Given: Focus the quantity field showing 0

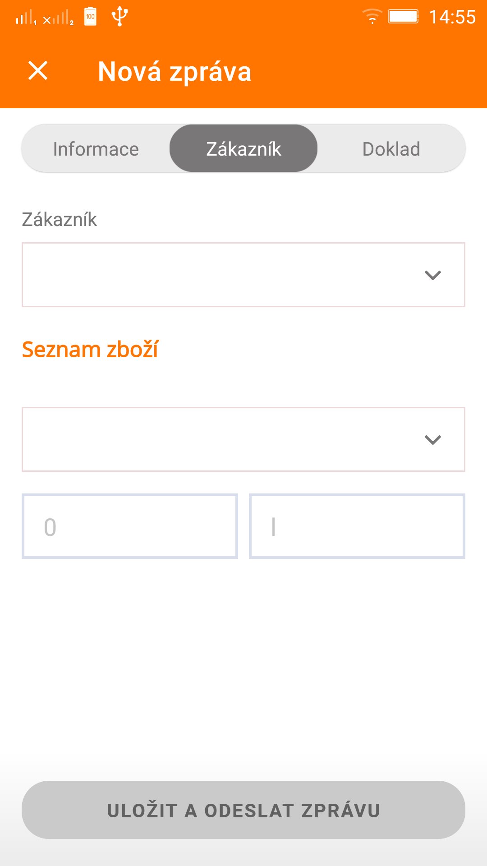Looking at the screenshot, I should (x=130, y=526).
